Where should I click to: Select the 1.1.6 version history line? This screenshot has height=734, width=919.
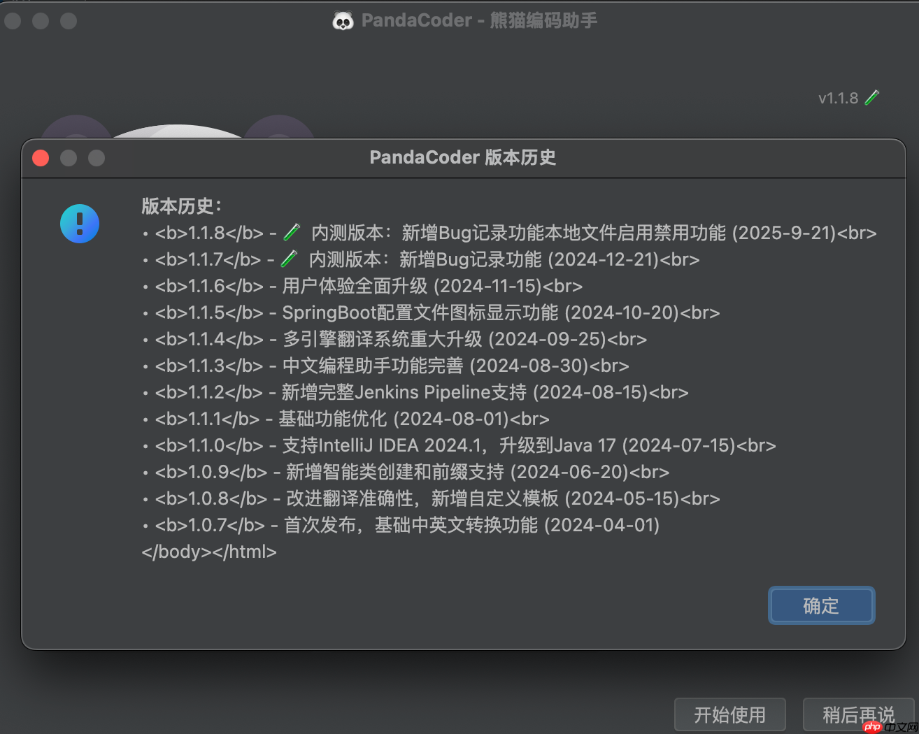tap(362, 286)
